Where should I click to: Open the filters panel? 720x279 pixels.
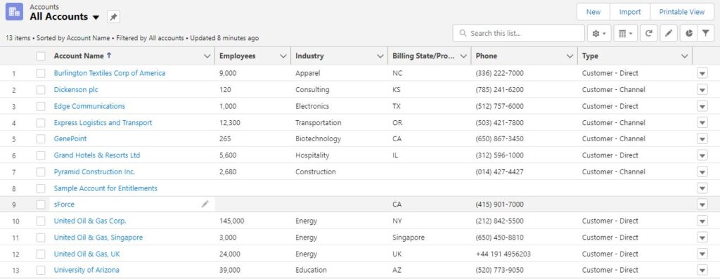coord(706,34)
